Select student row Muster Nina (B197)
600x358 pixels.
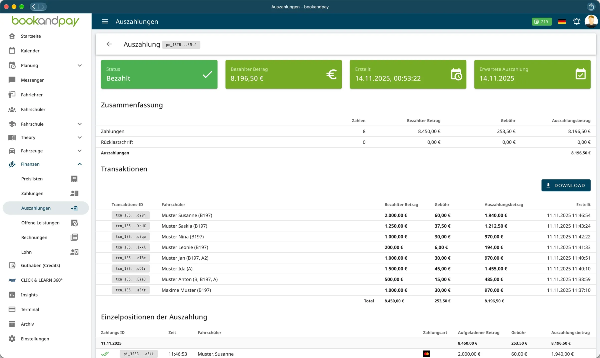(346, 236)
